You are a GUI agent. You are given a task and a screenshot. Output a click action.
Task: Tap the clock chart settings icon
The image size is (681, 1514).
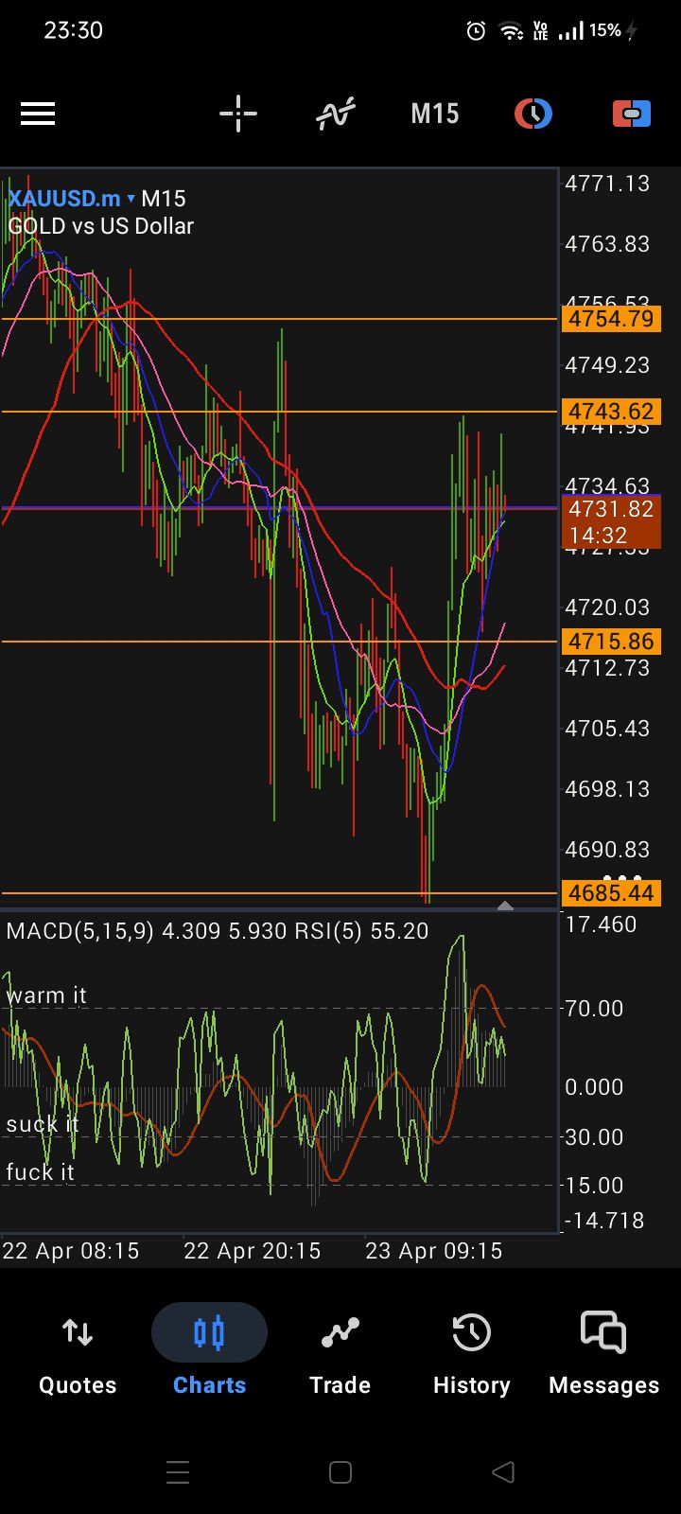tap(533, 114)
